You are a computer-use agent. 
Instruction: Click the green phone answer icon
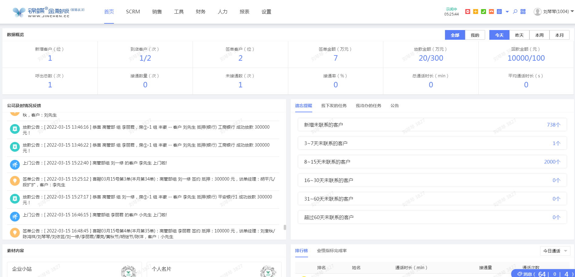click(x=484, y=12)
